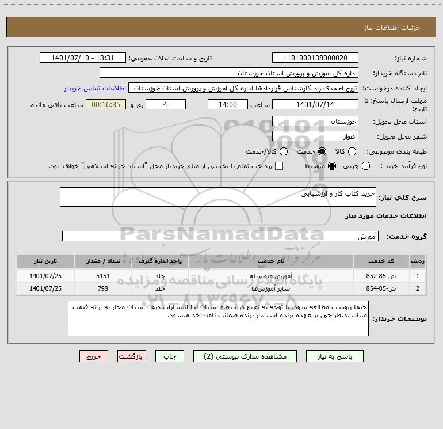Click the چاپ print button
The width and height of the screenshot is (443, 429).
170,356
